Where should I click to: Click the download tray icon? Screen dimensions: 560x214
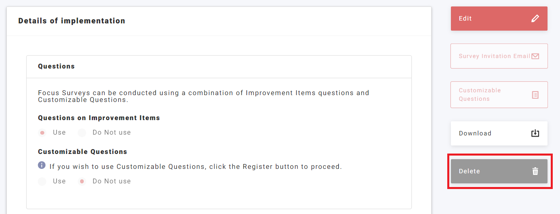535,133
